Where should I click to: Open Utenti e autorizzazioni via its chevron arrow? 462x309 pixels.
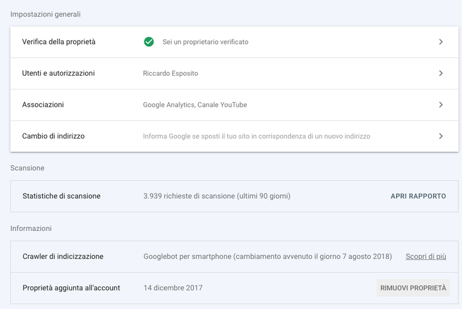pyautogui.click(x=441, y=73)
